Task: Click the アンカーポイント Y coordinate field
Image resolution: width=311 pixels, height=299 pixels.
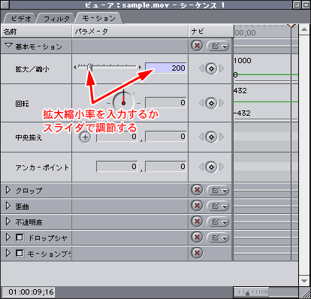Action: pos(166,167)
